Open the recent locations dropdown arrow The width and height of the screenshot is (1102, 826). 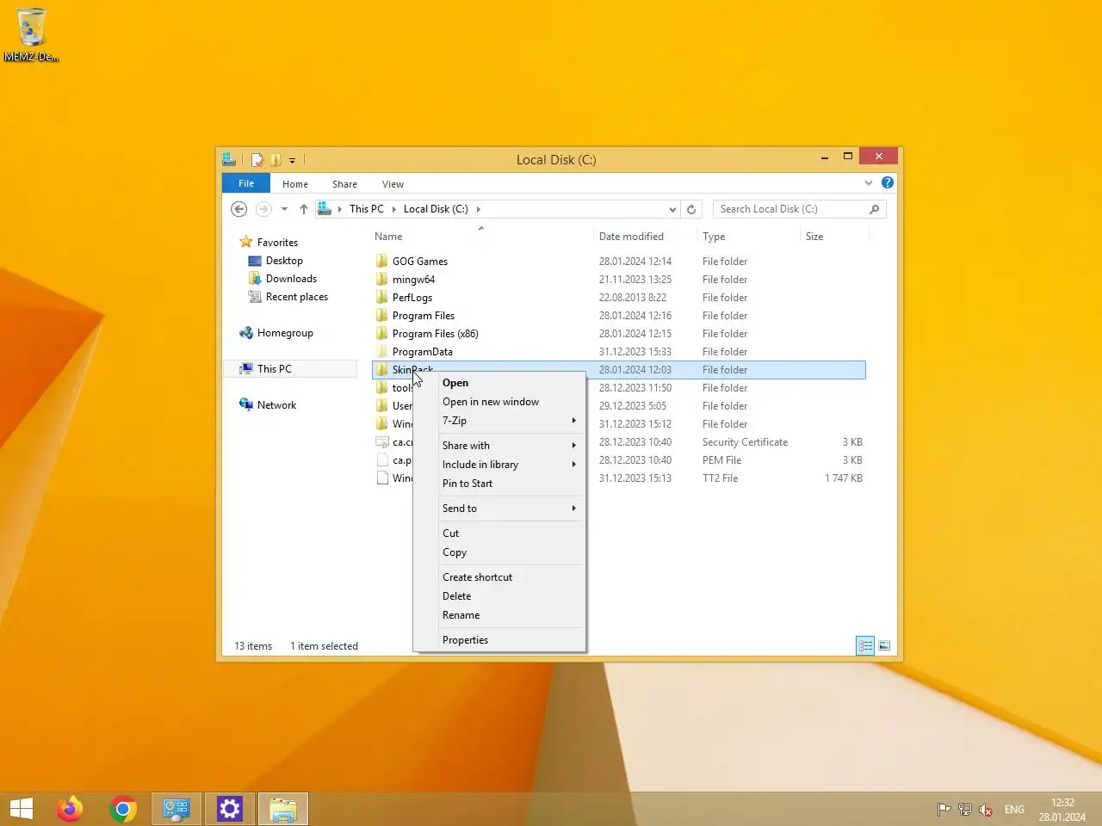tap(284, 209)
